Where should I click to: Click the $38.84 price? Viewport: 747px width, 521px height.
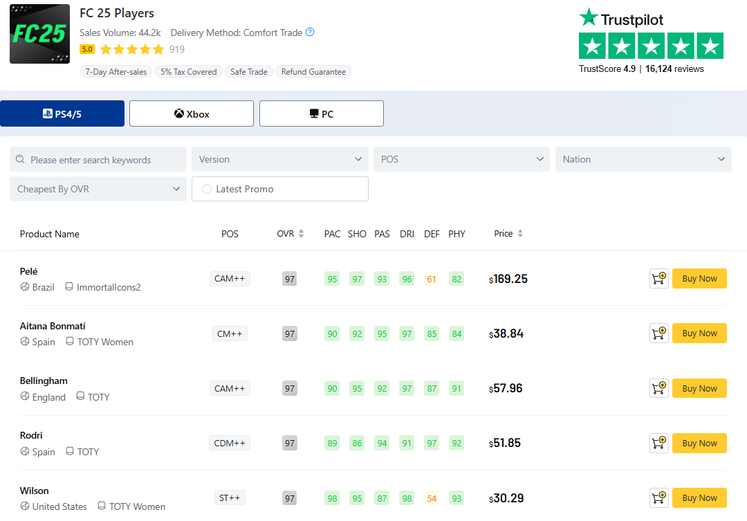click(x=506, y=333)
